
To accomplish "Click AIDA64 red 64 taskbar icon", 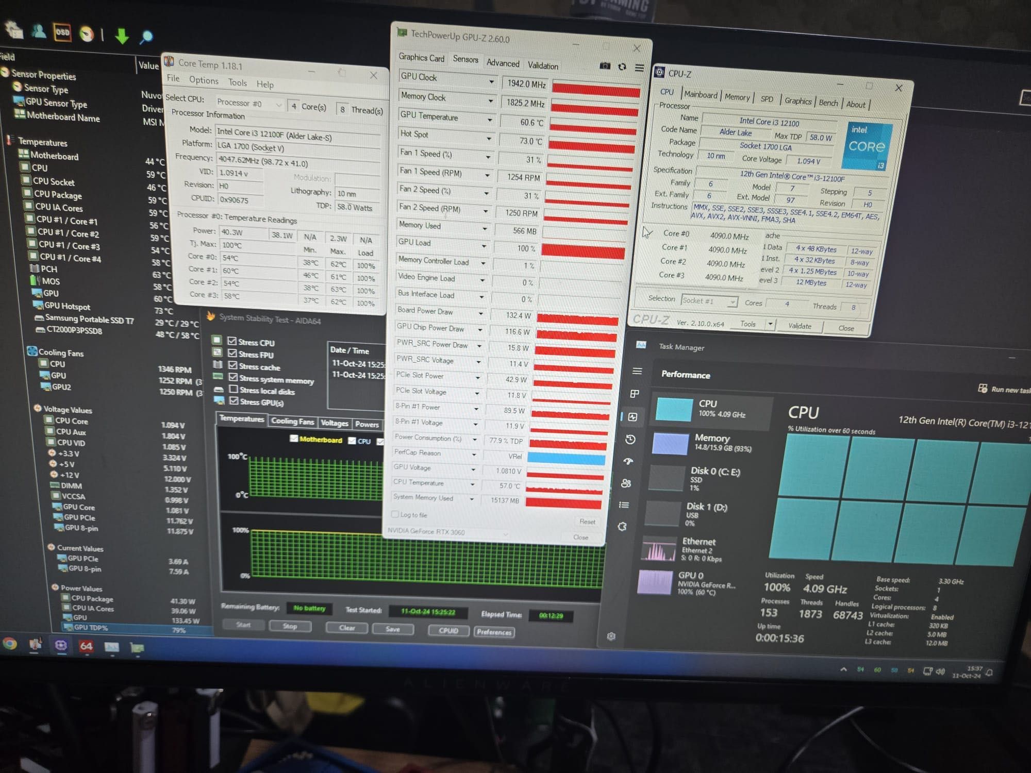I will point(86,646).
